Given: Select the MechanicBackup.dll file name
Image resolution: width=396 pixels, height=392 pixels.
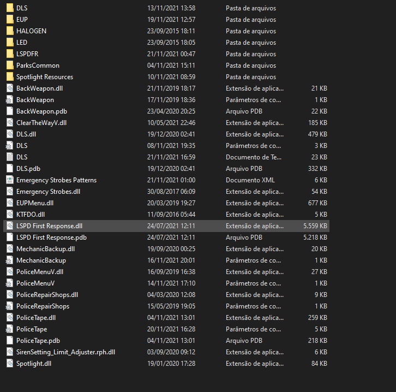Looking at the screenshot, I should 45,249.
